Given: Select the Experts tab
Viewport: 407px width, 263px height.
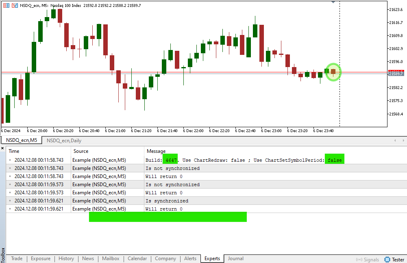Looking at the screenshot, I should [x=212, y=259].
